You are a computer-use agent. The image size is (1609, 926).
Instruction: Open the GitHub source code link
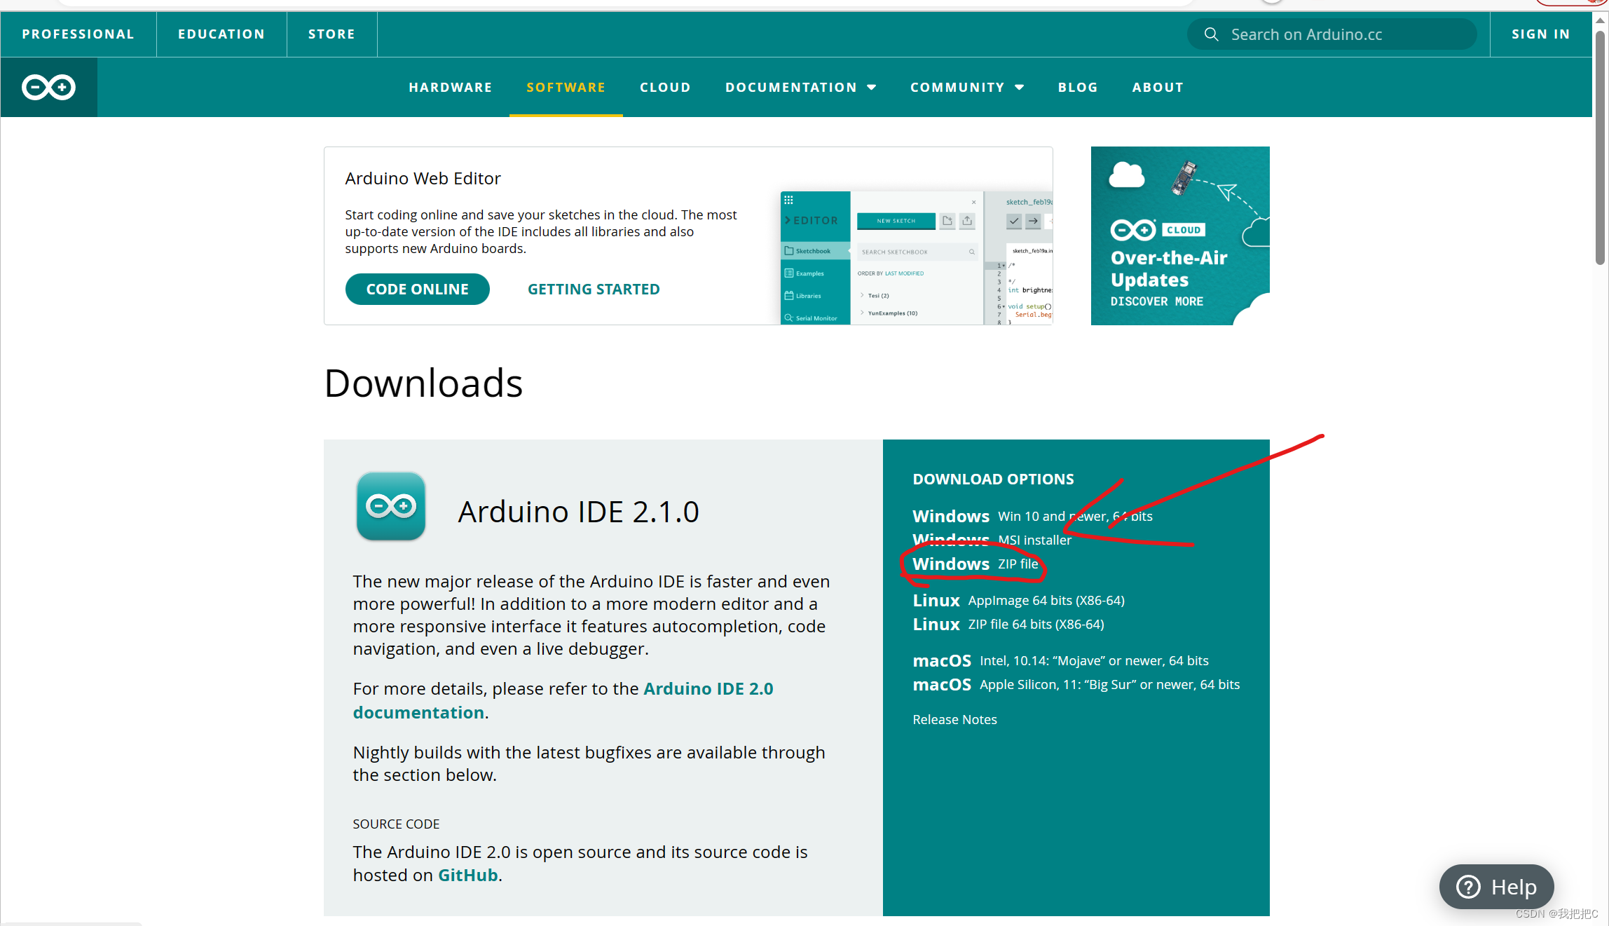(468, 876)
